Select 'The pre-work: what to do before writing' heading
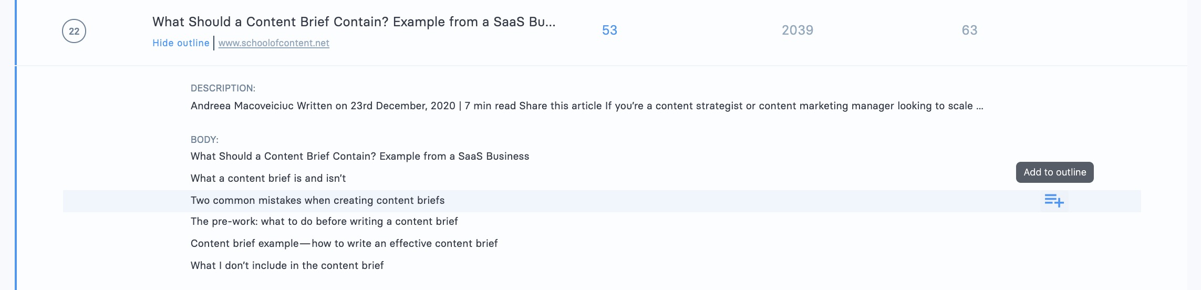This screenshot has width=1201, height=290. tap(324, 222)
